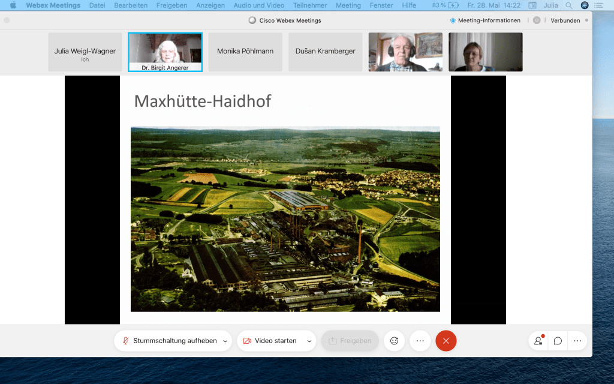Viewport: 614px width, 384px height.
Task: Expand video options arrow beside Video starten
Action: point(309,341)
